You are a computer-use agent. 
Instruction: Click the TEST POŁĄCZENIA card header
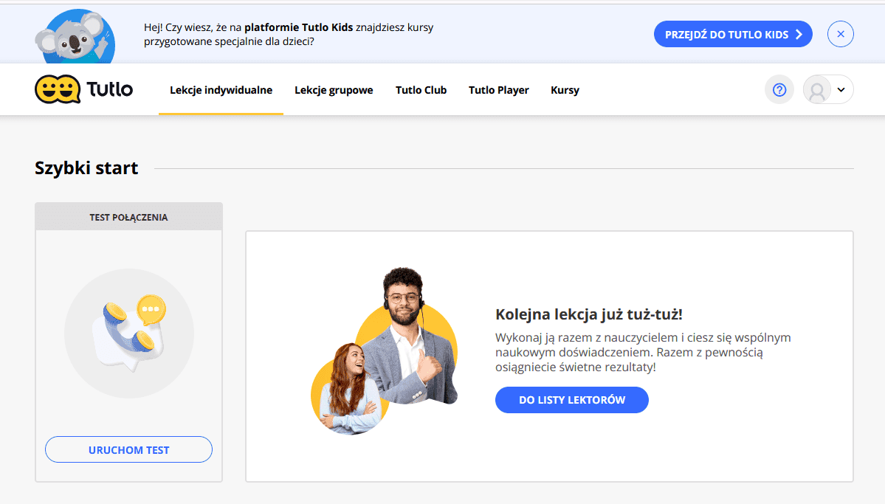tap(128, 217)
